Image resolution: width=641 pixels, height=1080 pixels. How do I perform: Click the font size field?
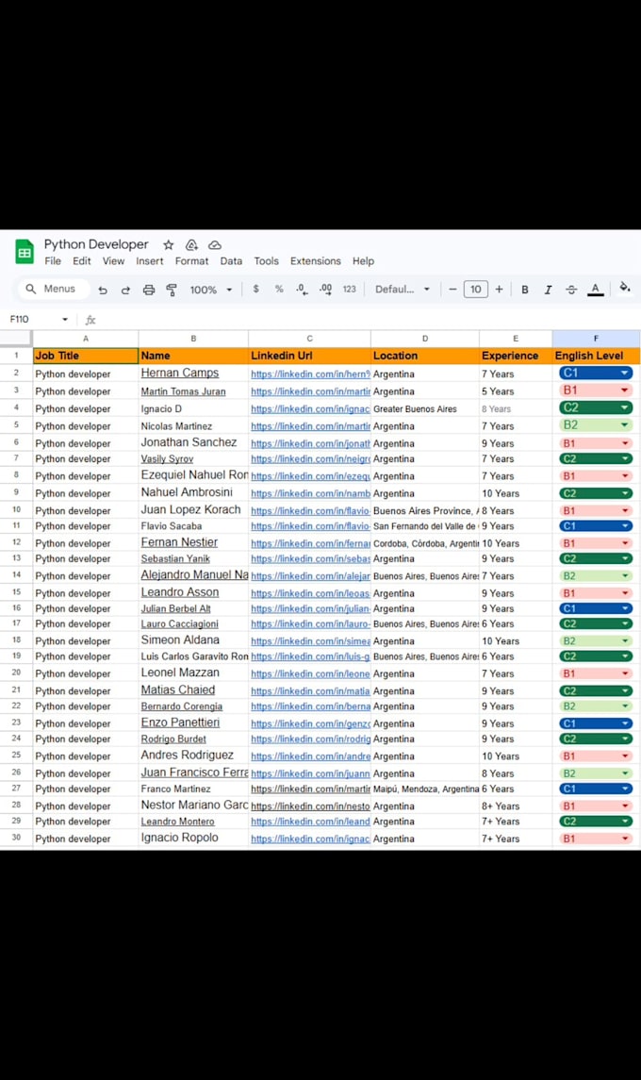click(x=476, y=290)
